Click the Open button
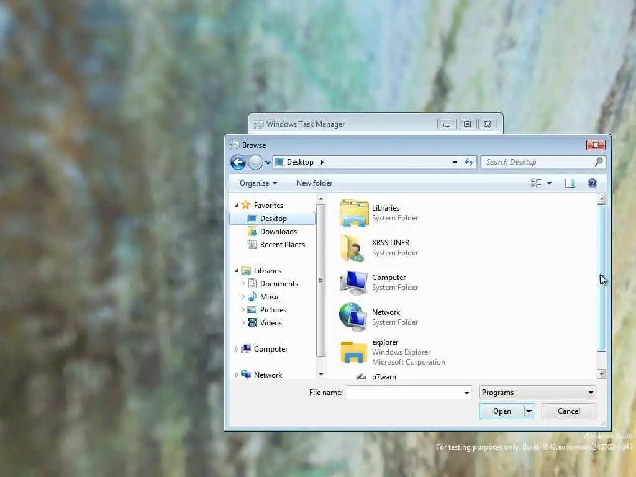The width and height of the screenshot is (636, 477). coord(502,411)
